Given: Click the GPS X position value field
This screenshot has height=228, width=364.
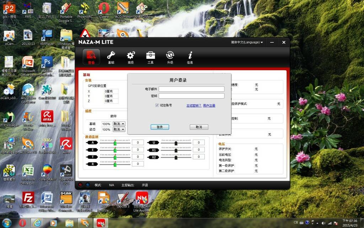Looking at the screenshot, I should click(111, 91).
